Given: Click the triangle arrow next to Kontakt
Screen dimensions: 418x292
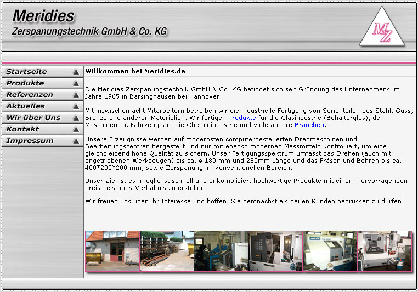Looking at the screenshot, I should [76, 129].
